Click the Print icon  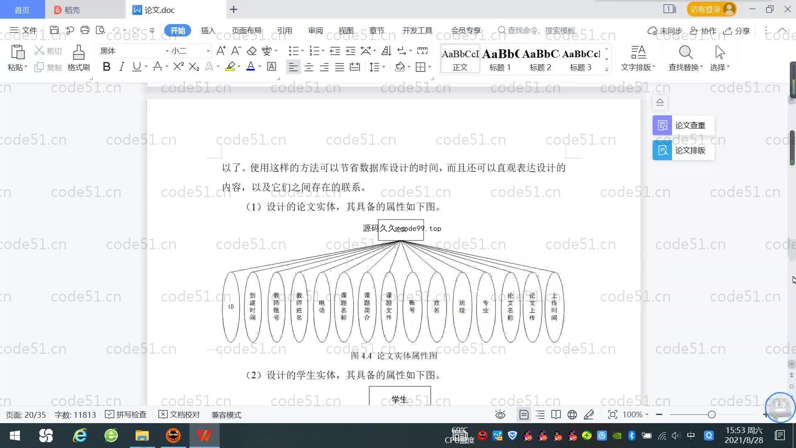coord(85,30)
